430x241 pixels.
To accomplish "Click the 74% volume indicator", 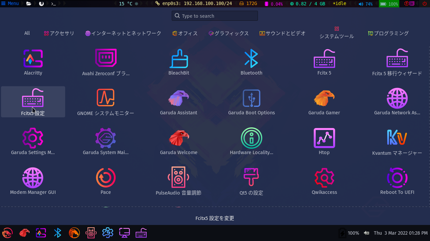I will (x=366, y=4).
